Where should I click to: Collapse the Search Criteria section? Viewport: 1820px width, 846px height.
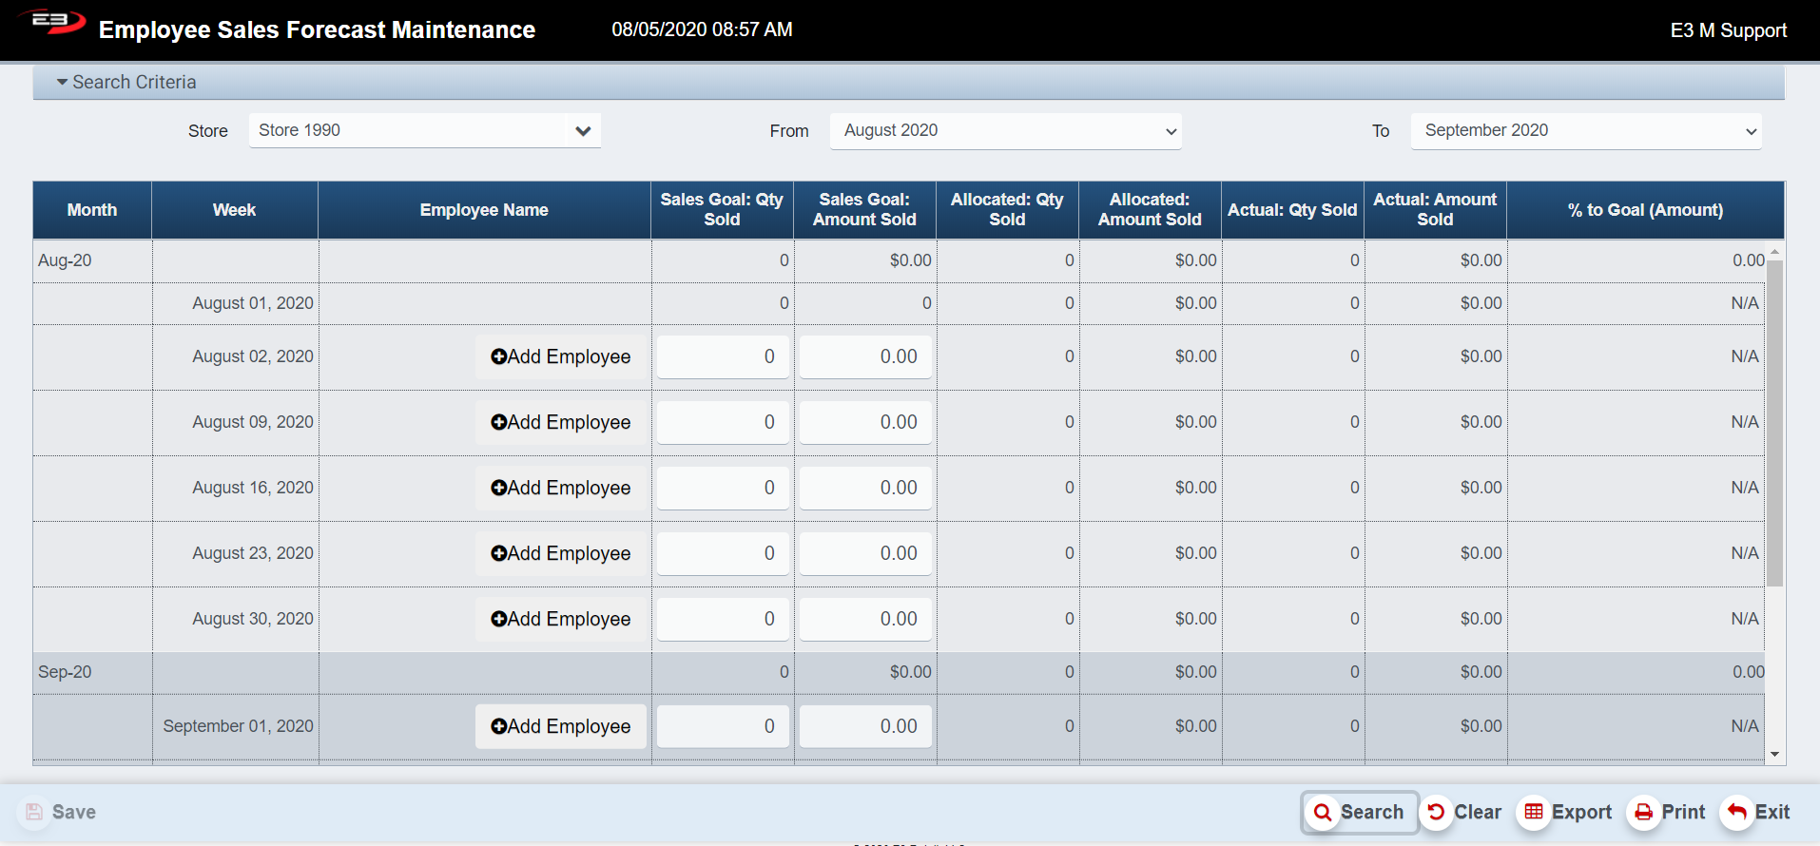click(63, 83)
